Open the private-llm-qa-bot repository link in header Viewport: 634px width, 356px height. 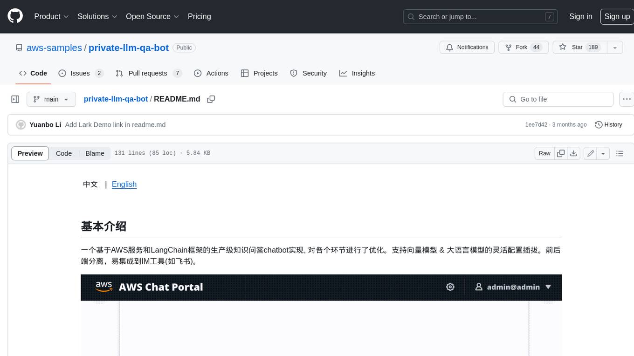[129, 48]
